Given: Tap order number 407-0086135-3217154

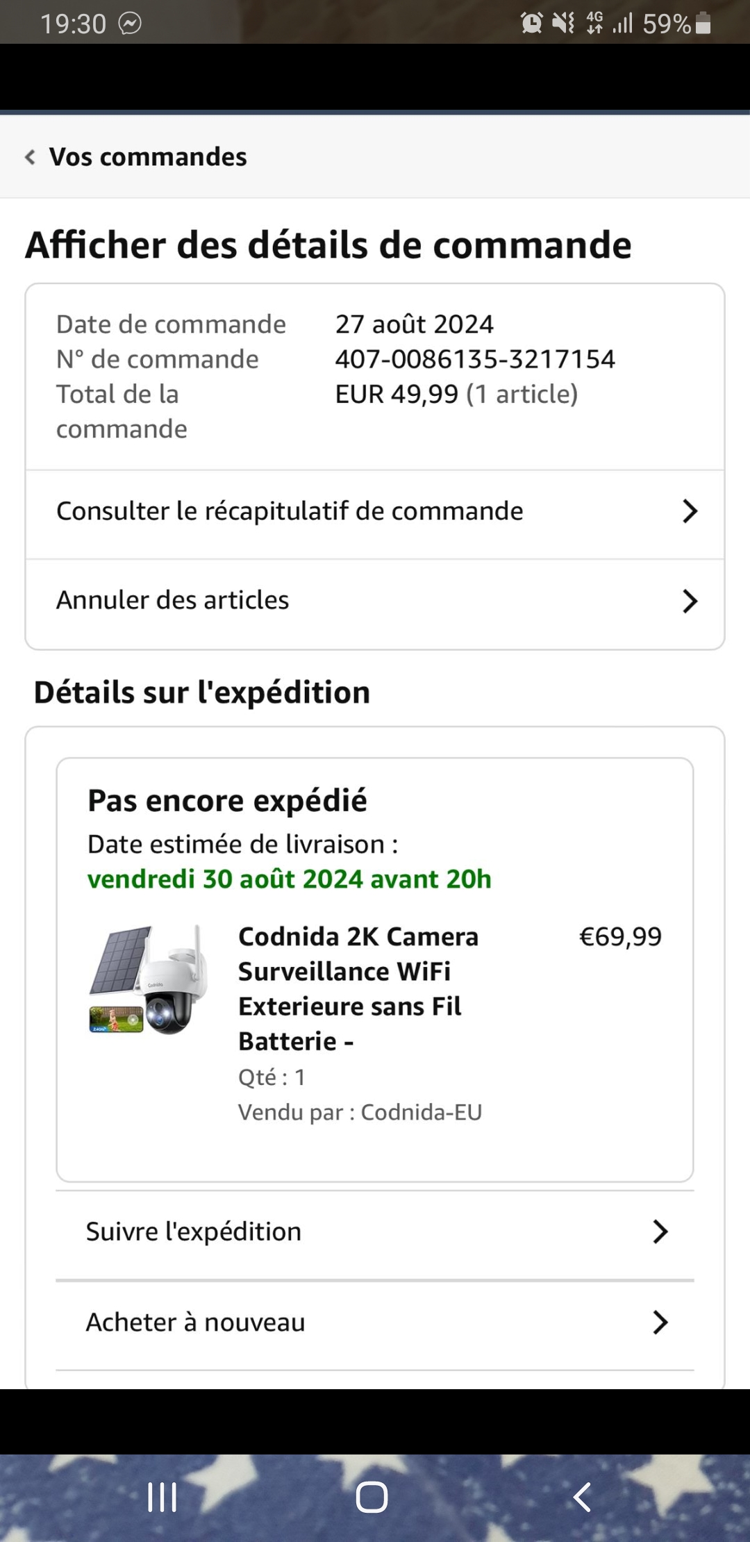Looking at the screenshot, I should pos(475,359).
